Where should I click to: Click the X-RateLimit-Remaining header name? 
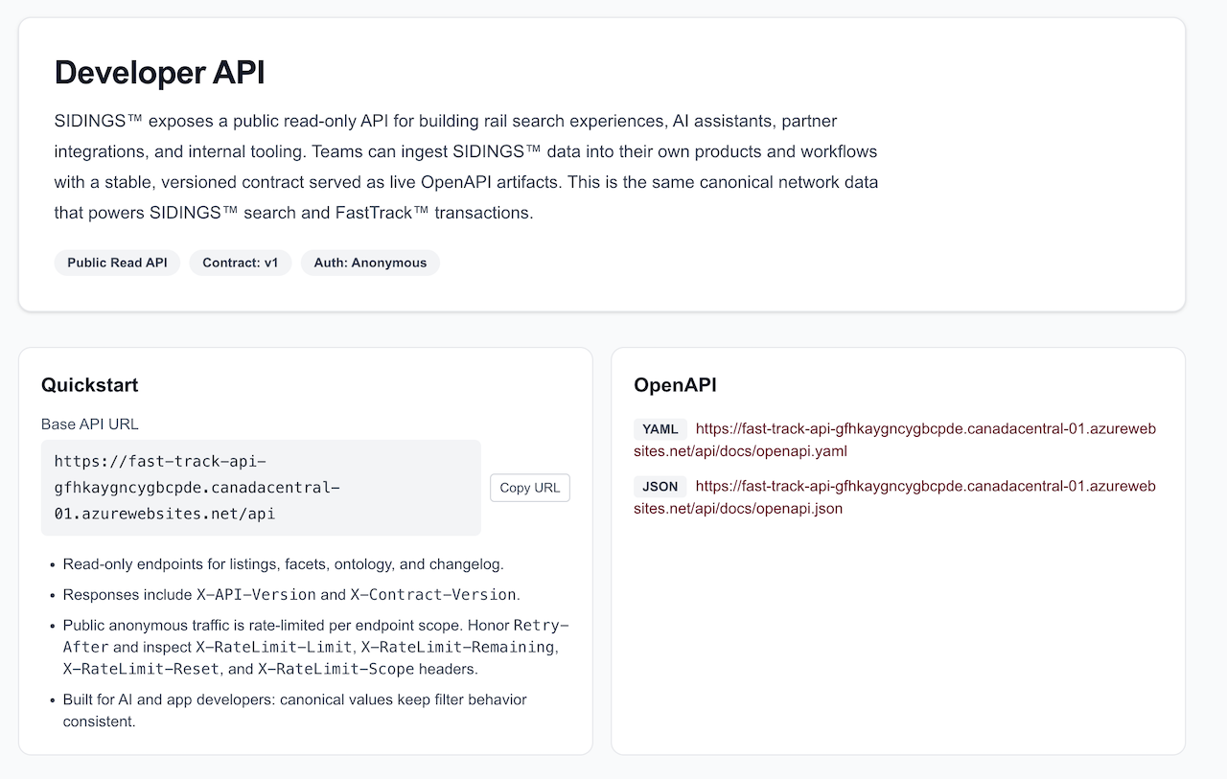point(458,647)
